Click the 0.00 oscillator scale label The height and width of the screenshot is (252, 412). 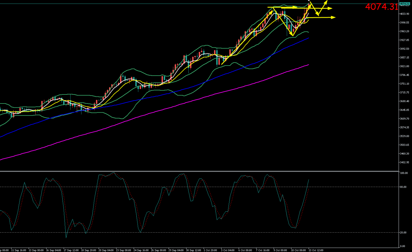coord(403,246)
